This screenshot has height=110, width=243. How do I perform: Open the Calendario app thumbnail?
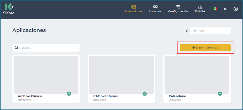(197, 75)
